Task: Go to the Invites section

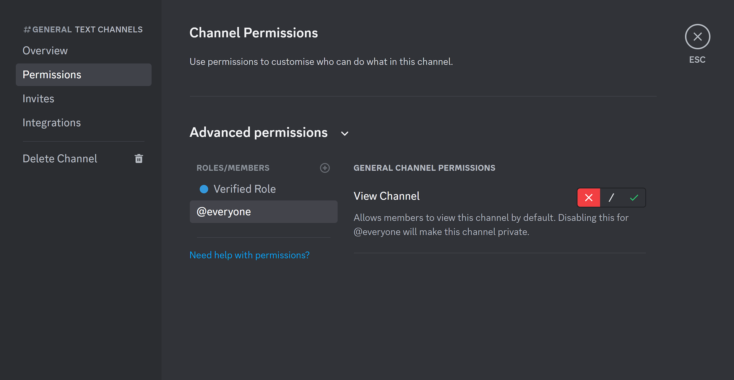Action: pyautogui.click(x=38, y=99)
